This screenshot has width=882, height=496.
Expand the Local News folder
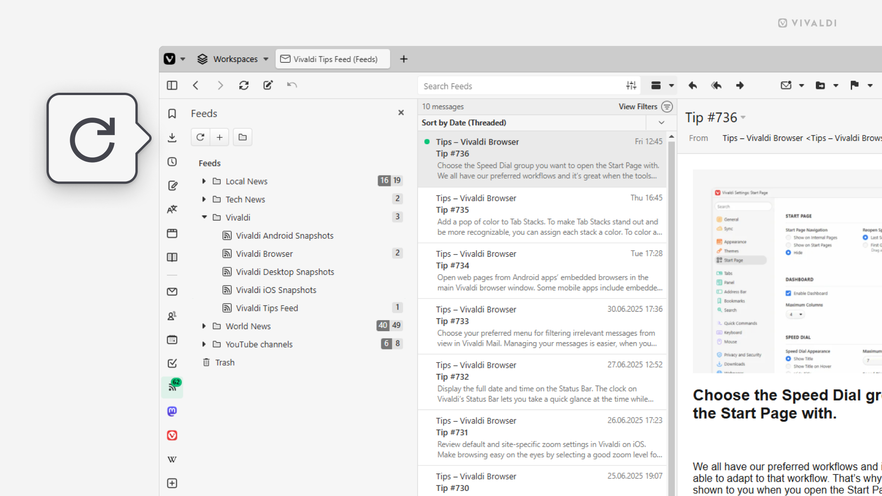204,181
